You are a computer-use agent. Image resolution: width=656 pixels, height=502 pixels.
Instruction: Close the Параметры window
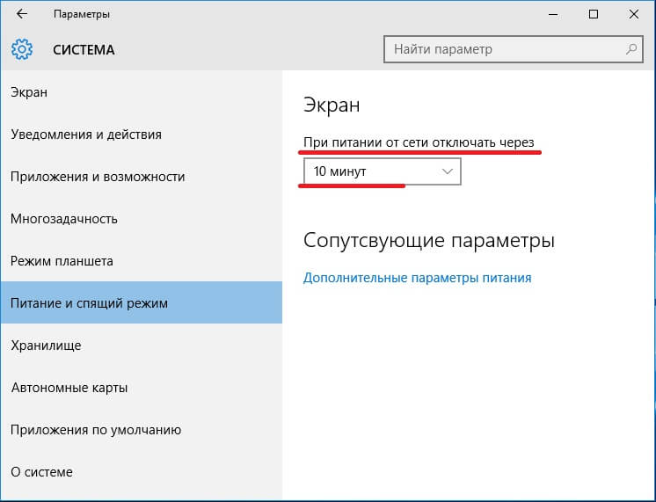pos(633,14)
